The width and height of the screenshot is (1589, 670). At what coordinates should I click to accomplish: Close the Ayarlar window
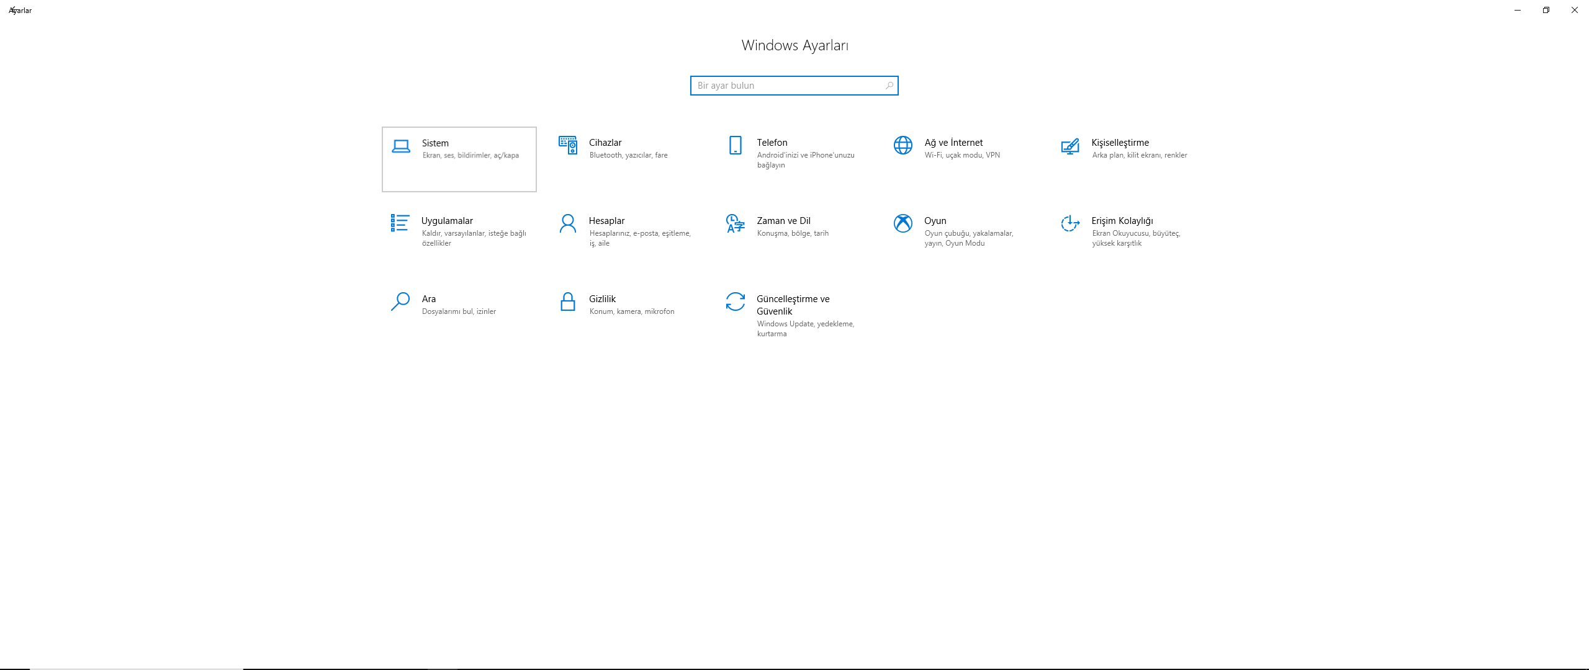[1575, 10]
